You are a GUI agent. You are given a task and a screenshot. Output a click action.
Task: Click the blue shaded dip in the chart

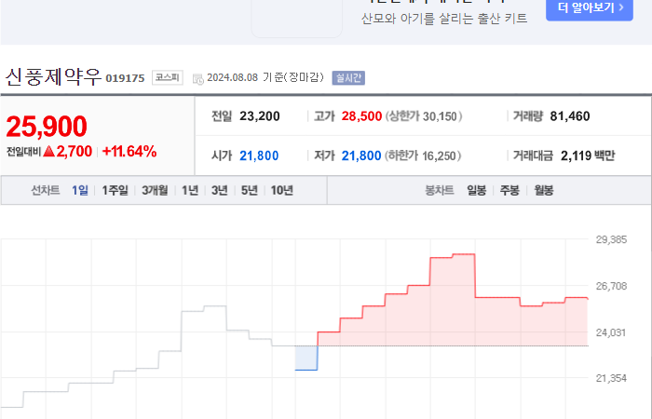point(306,358)
